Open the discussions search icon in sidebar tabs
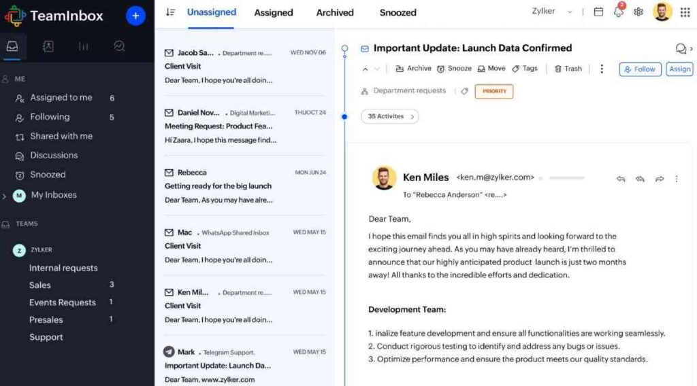 coord(118,46)
